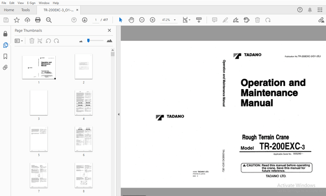Click the lock security panel icon
326x196 pixels.
point(5,34)
